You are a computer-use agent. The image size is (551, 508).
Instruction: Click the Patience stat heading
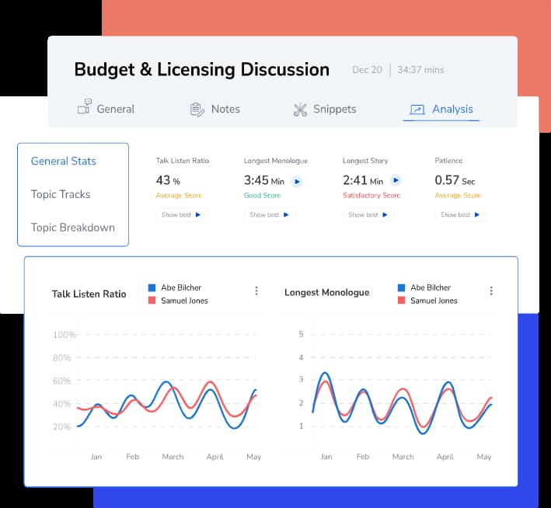448,161
